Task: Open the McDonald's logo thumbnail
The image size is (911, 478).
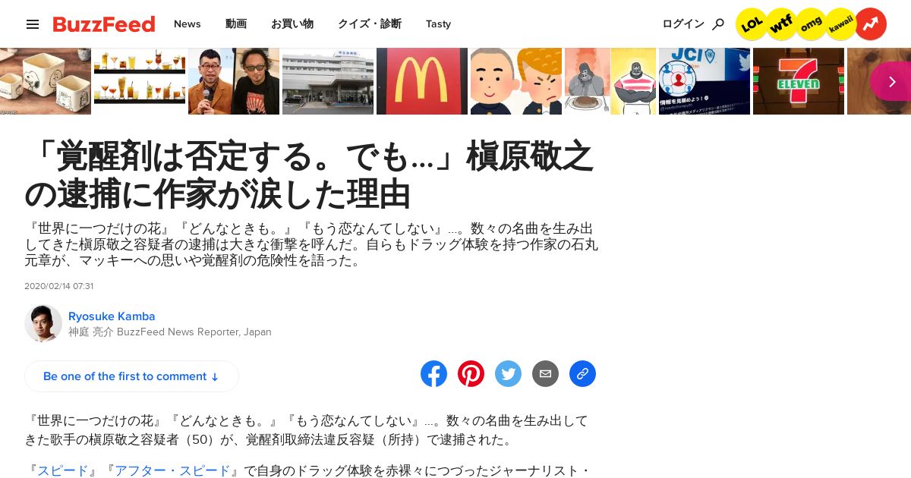Action: [x=422, y=81]
